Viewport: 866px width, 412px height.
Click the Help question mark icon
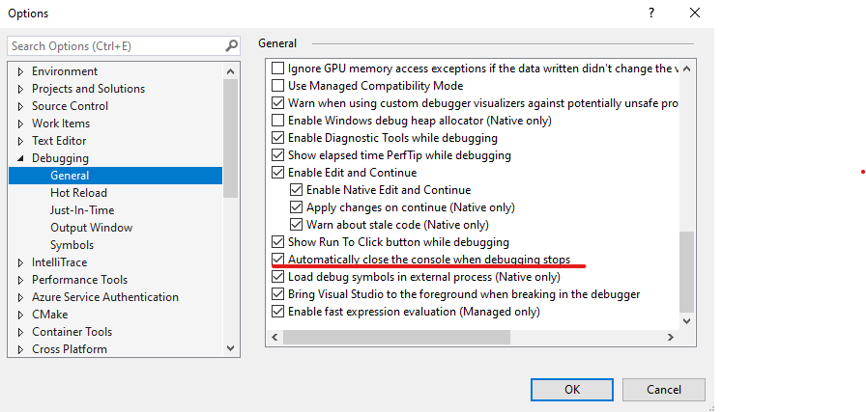pyautogui.click(x=651, y=13)
